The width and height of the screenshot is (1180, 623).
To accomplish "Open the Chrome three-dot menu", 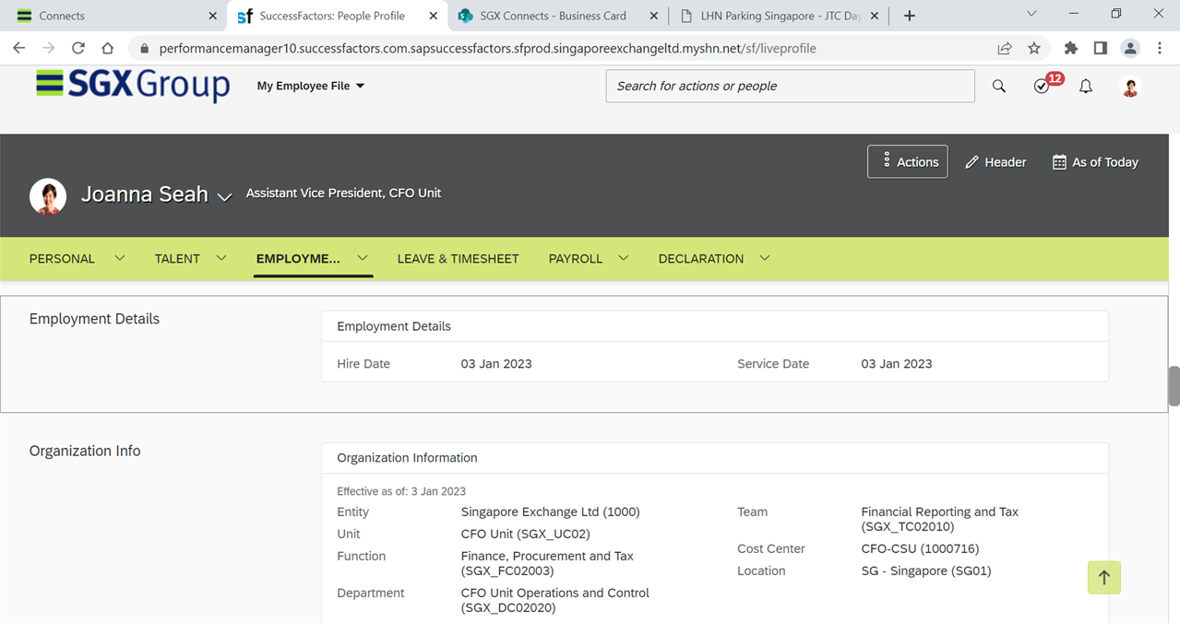I will click(1160, 48).
